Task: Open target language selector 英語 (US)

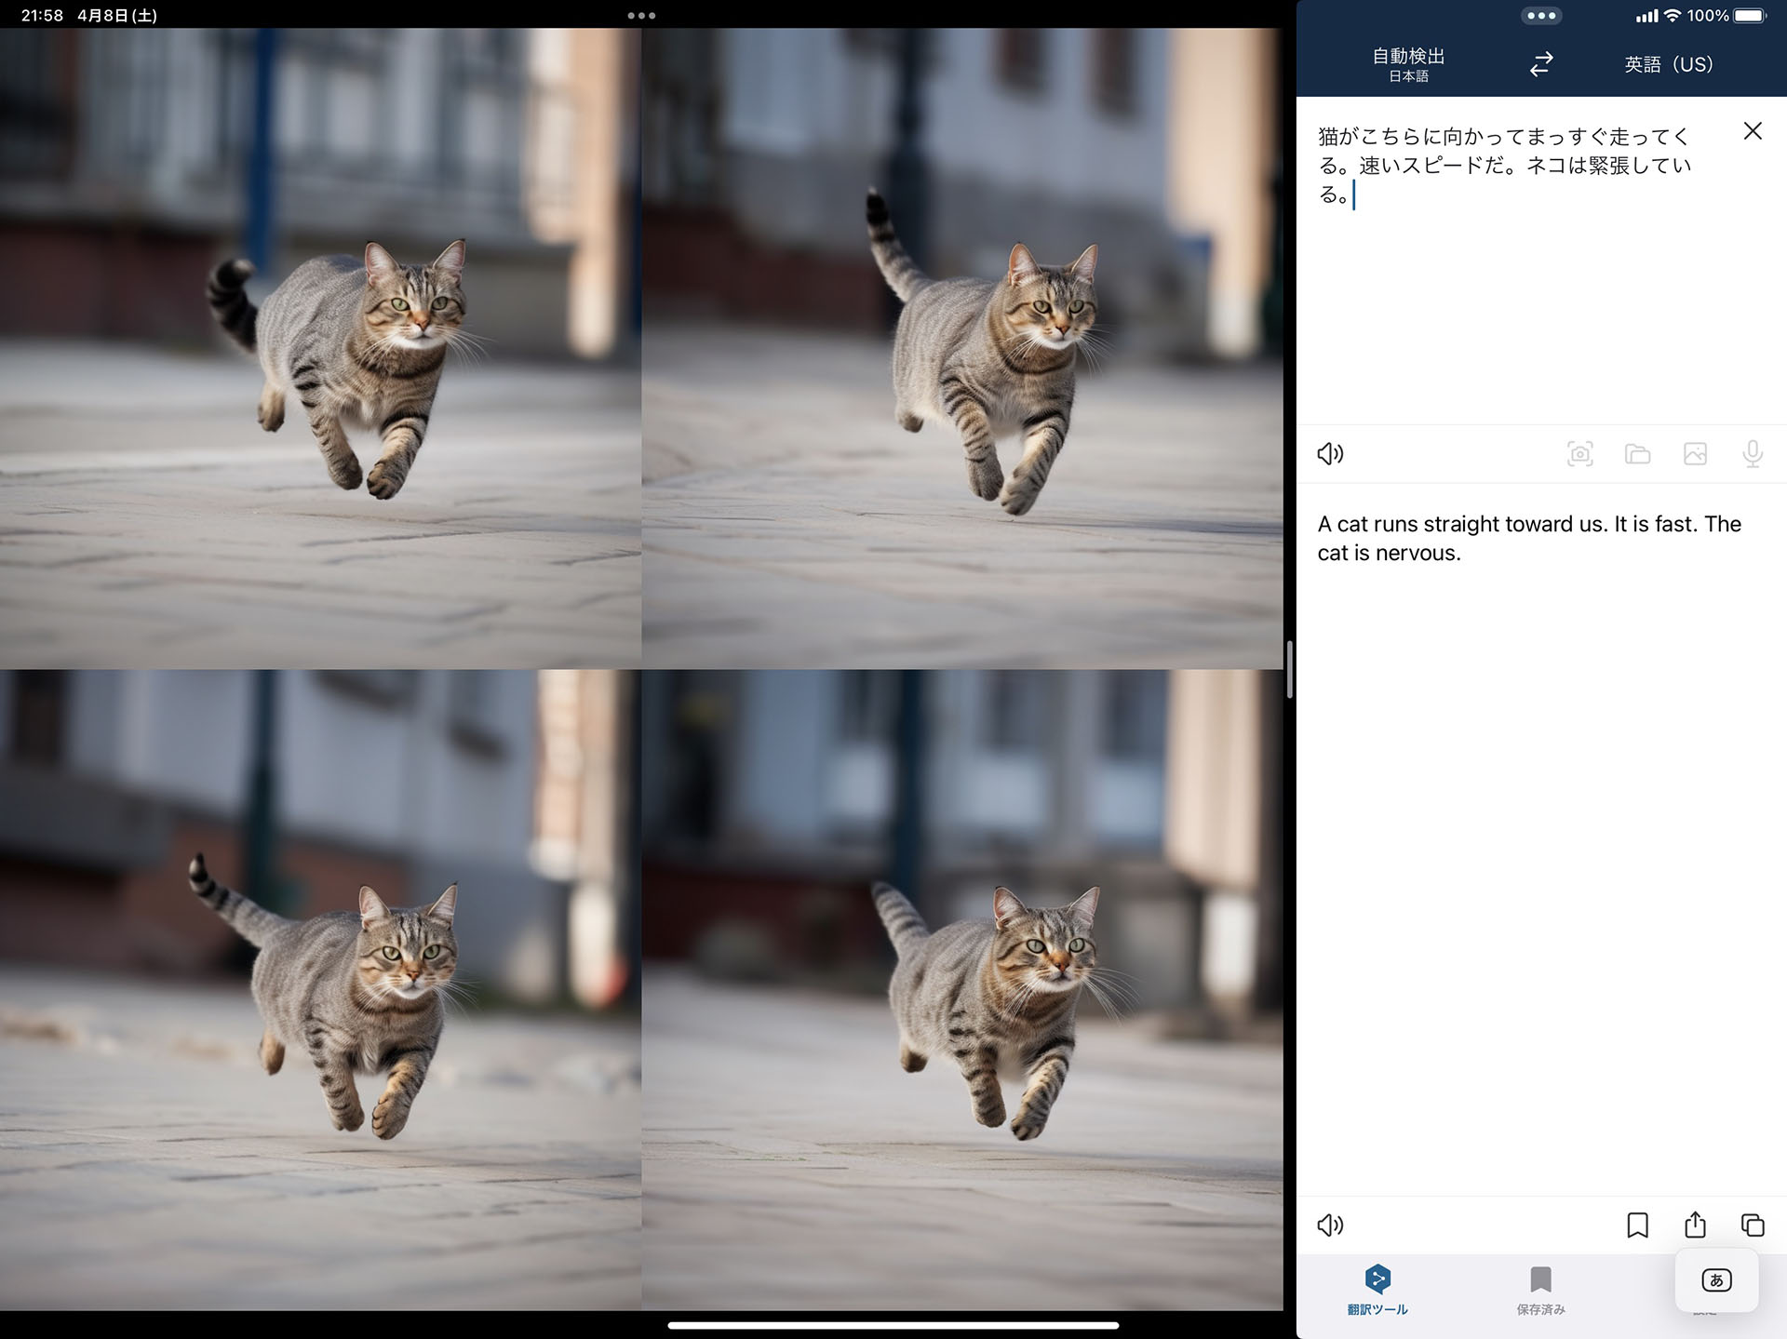Action: point(1668,63)
